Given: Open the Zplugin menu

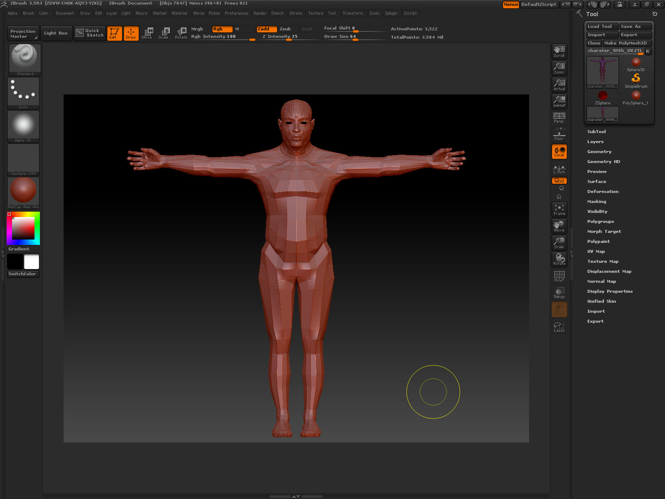Looking at the screenshot, I should point(391,13).
